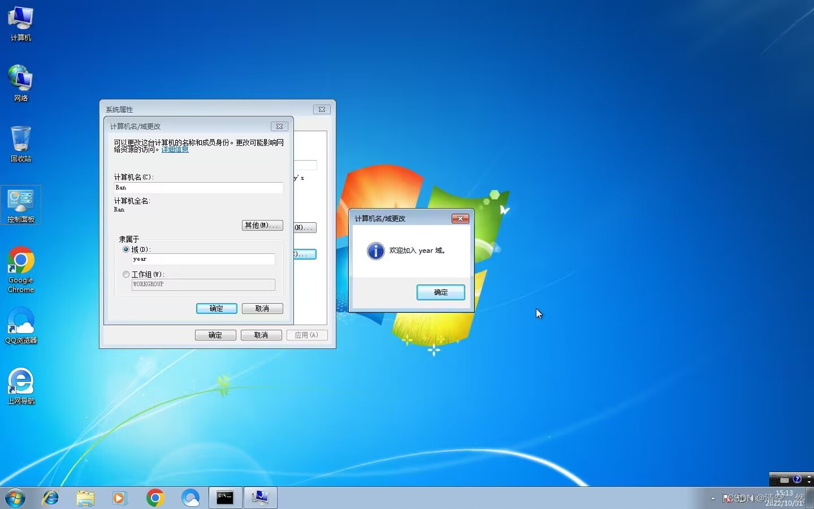Image resolution: width=814 pixels, height=509 pixels.
Task: Open File Explorer from taskbar
Action: point(85,498)
